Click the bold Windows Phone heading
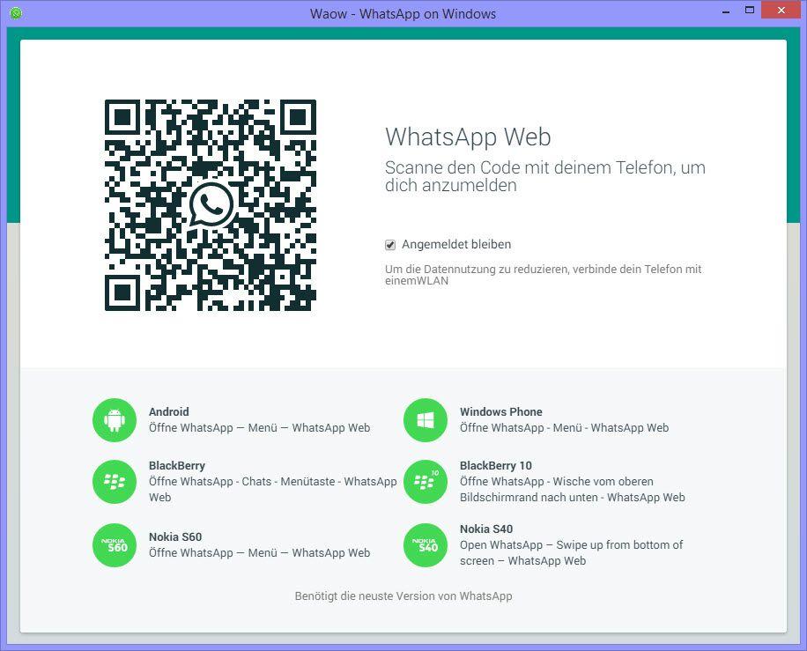This screenshot has width=807, height=651. click(500, 411)
